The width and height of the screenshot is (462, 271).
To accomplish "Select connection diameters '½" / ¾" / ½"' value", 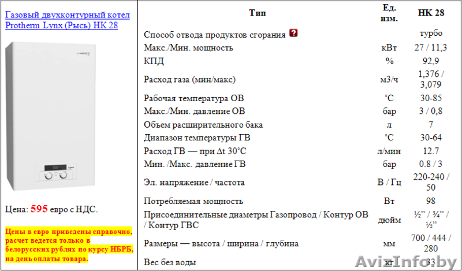I will pos(431,220).
